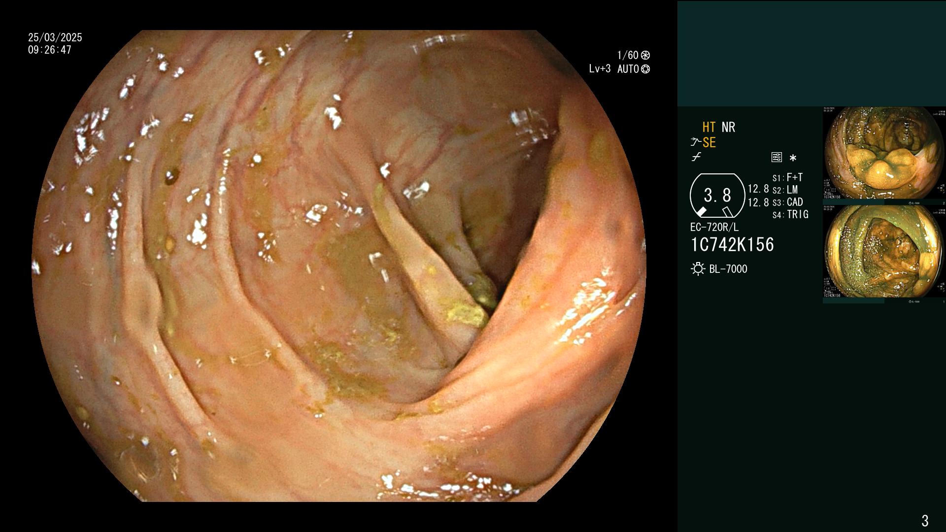Select the SE structure emphasis label
This screenshot has width=946, height=532.
709,142
